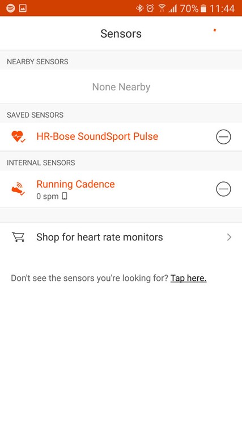Tap the None Nearby placeholder row
Screen dimensions: 242x432
(121, 87)
